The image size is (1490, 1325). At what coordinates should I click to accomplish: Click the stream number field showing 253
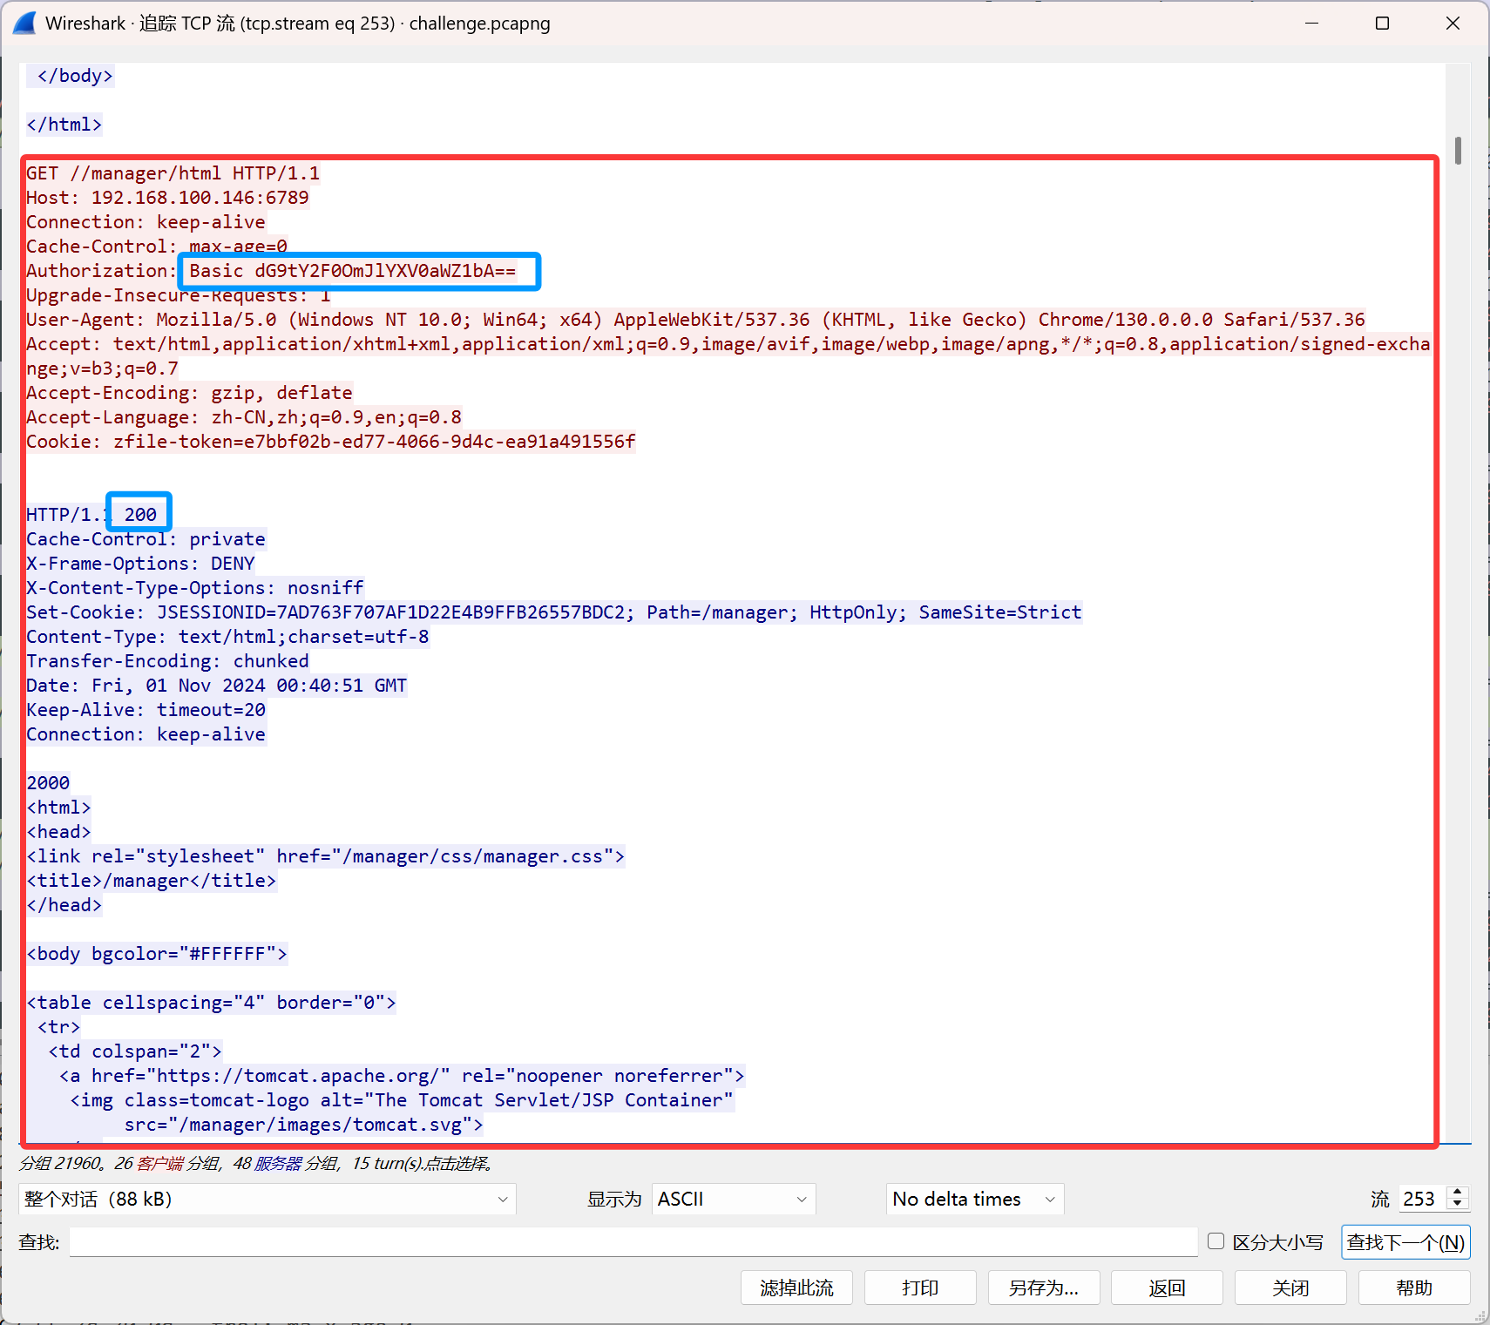click(x=1423, y=1199)
